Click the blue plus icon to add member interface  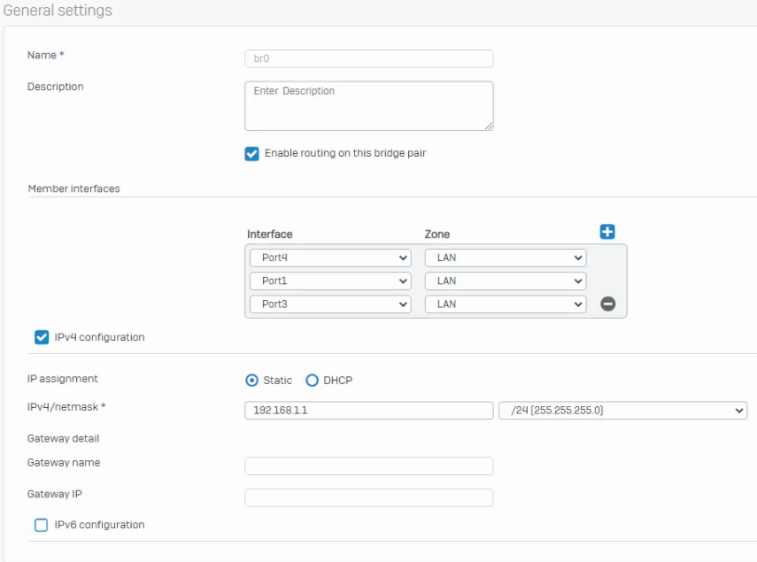click(607, 232)
